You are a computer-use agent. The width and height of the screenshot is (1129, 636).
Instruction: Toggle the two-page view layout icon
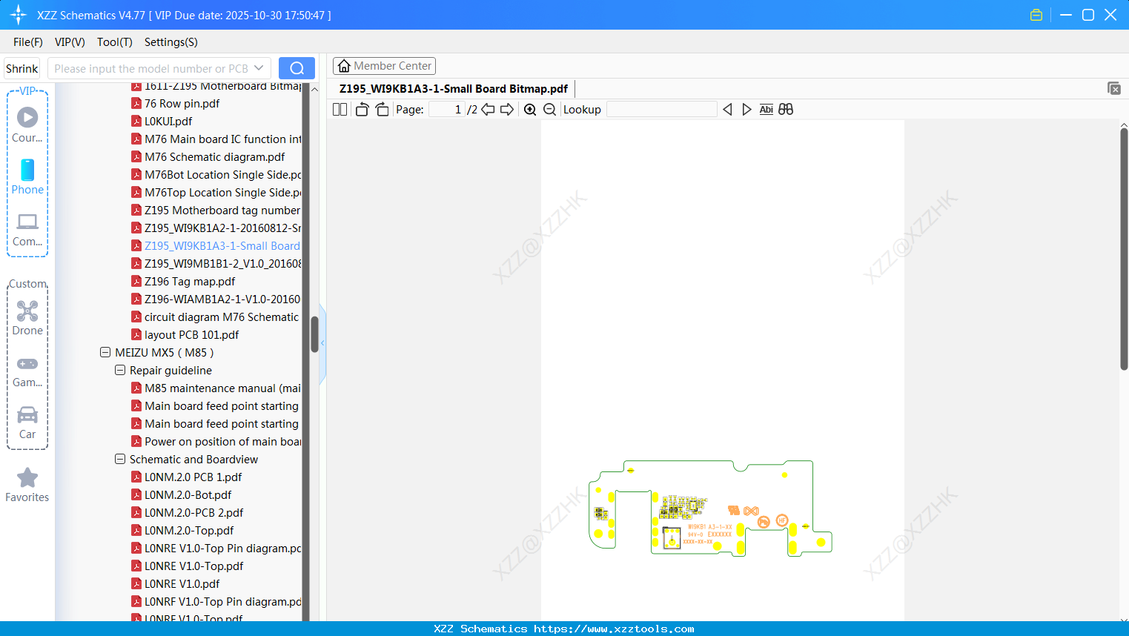click(x=340, y=110)
